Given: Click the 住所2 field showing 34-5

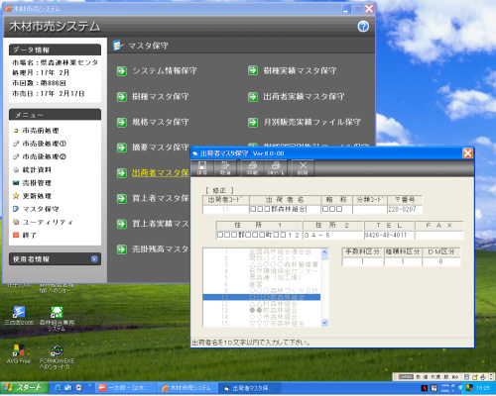Looking at the screenshot, I should tap(333, 235).
